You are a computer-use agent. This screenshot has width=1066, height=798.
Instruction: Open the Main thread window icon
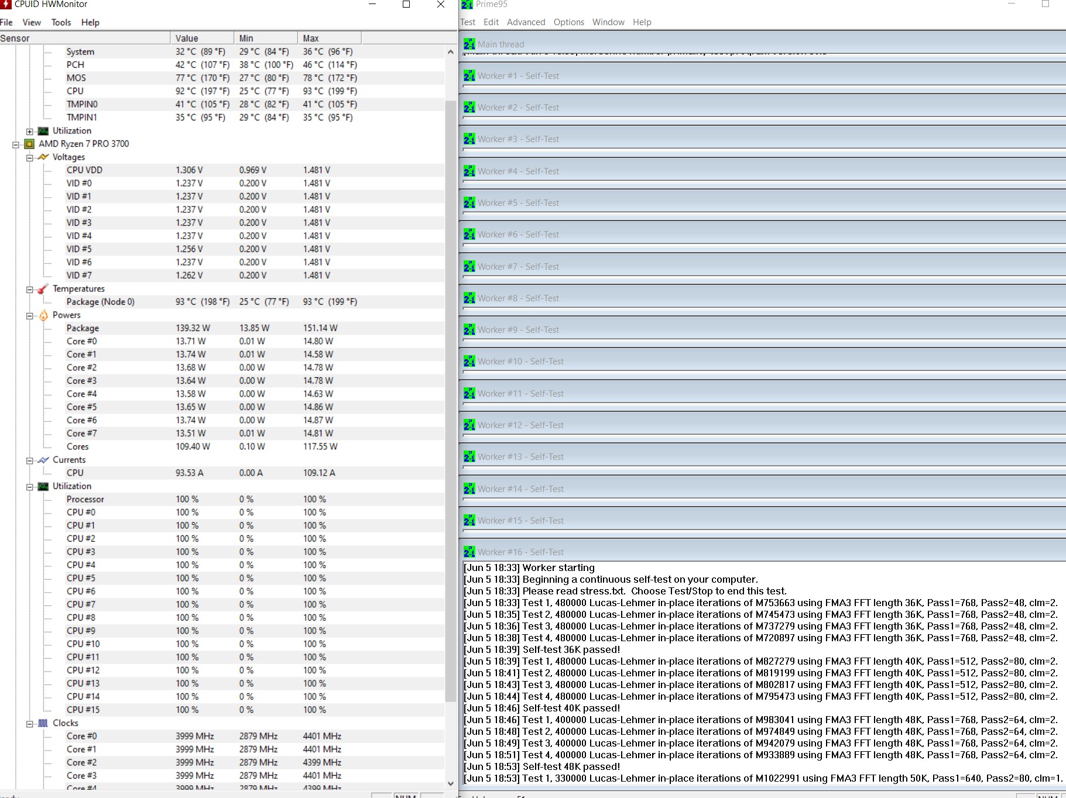click(x=469, y=44)
